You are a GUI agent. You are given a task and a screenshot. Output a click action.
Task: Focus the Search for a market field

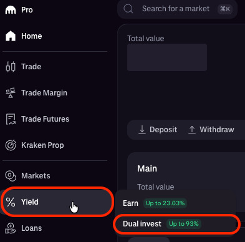click(177, 9)
